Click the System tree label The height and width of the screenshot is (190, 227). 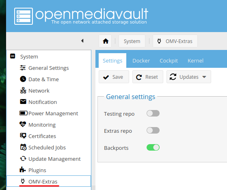click(x=29, y=56)
